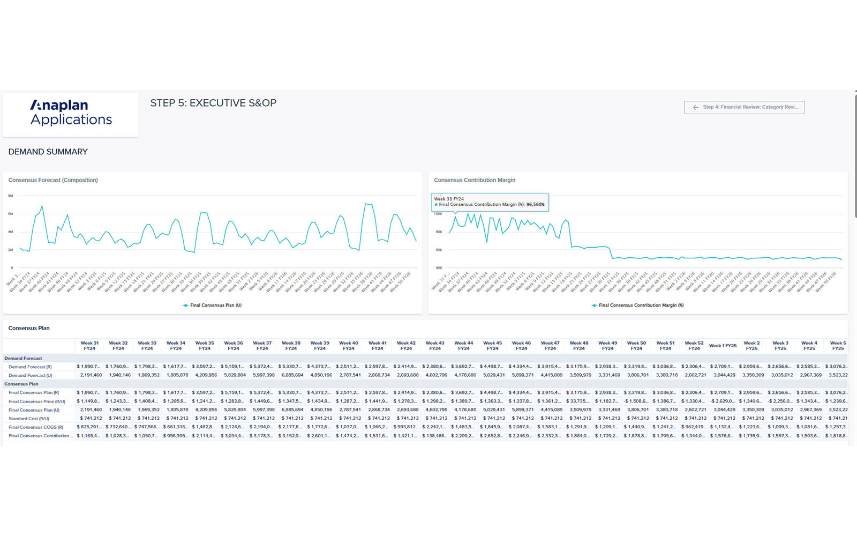
Task: Click the Consensus Contribution Margin chart title
Action: pos(475,180)
